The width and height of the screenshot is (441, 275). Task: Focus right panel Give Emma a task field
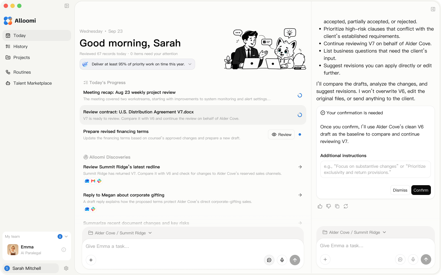[x=375, y=246]
